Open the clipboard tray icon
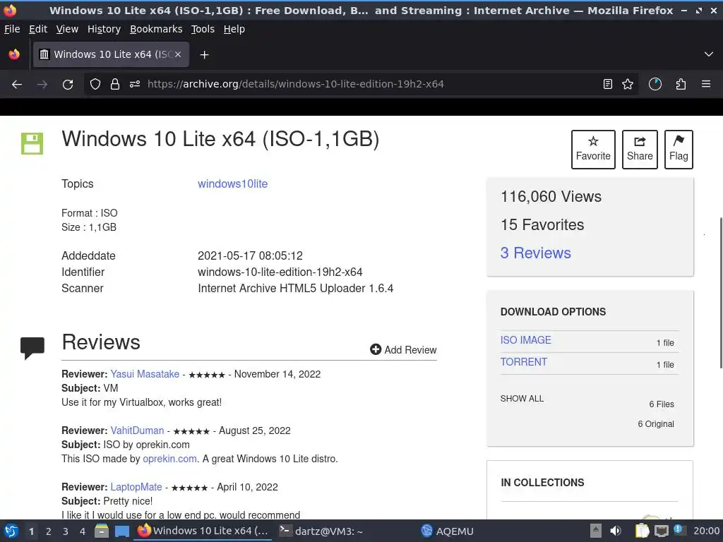 (x=642, y=531)
